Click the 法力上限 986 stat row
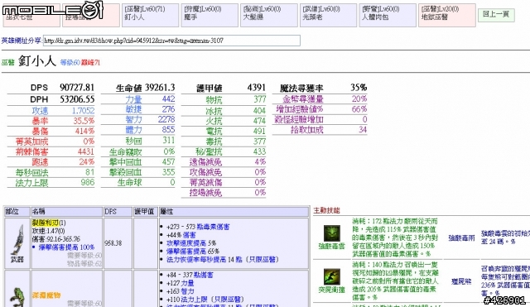The image size is (530, 307). (51, 183)
